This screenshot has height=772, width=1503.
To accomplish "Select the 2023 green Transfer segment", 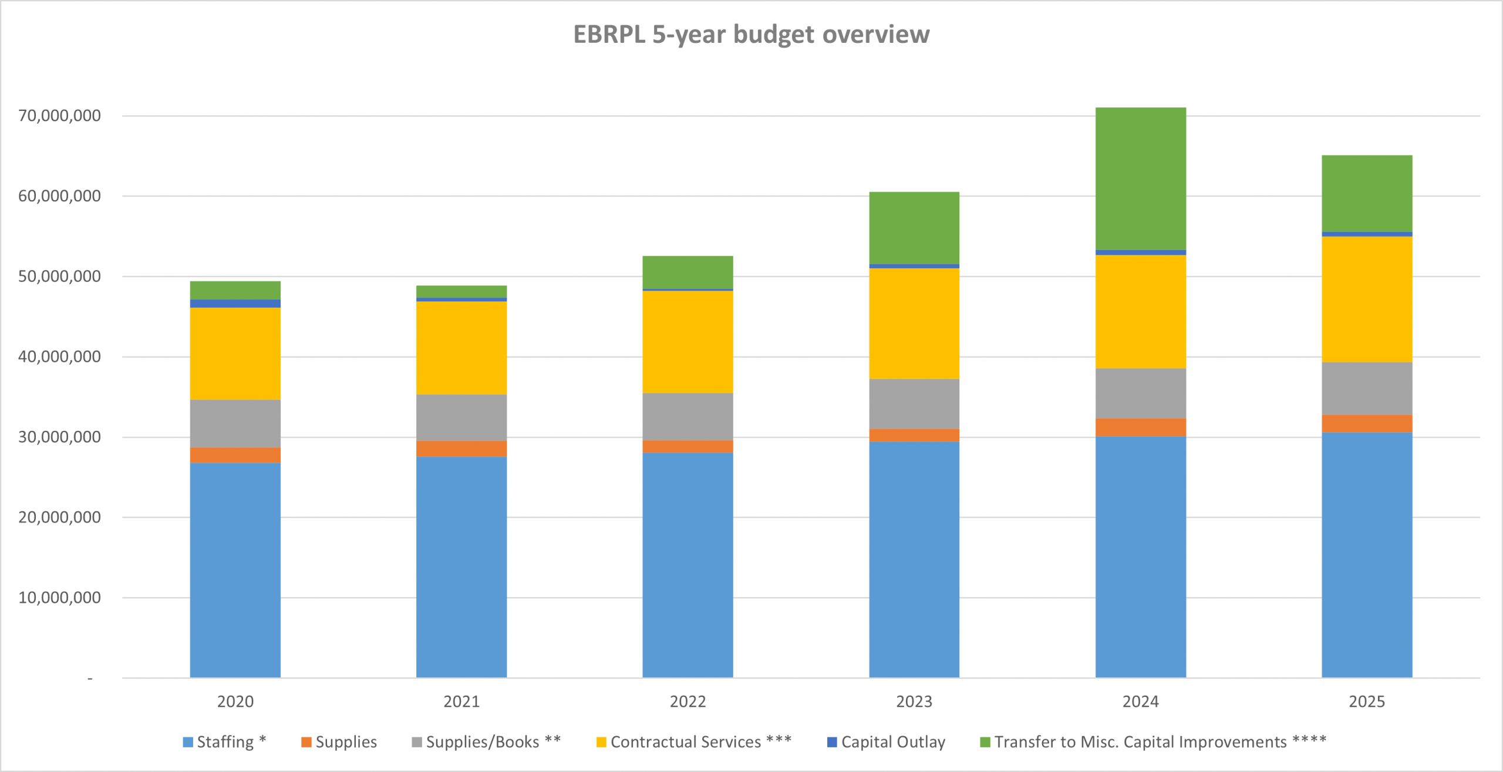I will pos(914,228).
